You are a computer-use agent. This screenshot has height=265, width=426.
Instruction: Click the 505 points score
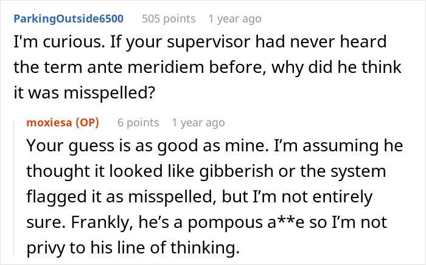click(168, 18)
